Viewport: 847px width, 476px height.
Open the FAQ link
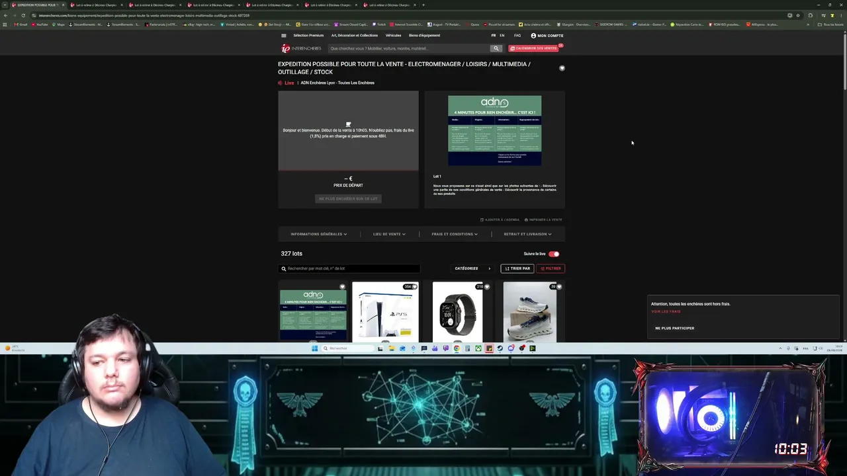point(517,36)
